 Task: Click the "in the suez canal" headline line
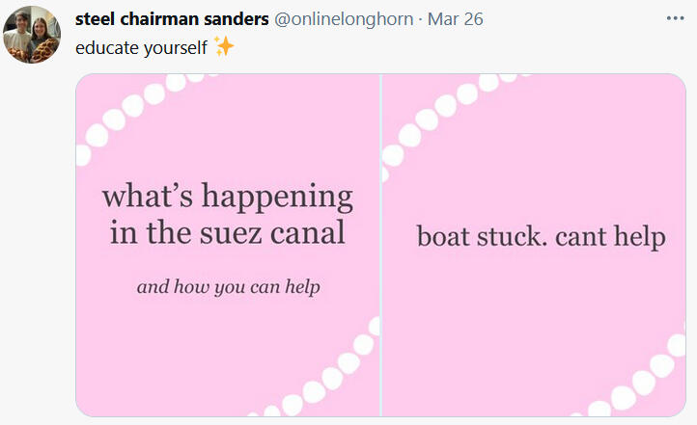coord(228,232)
